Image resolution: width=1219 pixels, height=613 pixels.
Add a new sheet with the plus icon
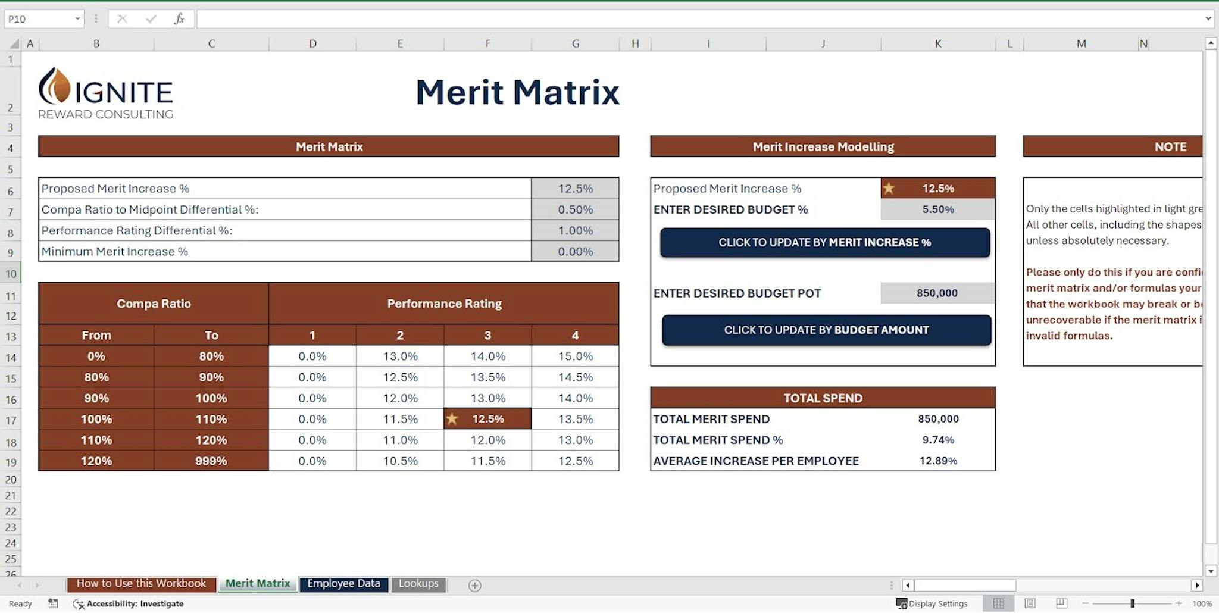point(475,586)
